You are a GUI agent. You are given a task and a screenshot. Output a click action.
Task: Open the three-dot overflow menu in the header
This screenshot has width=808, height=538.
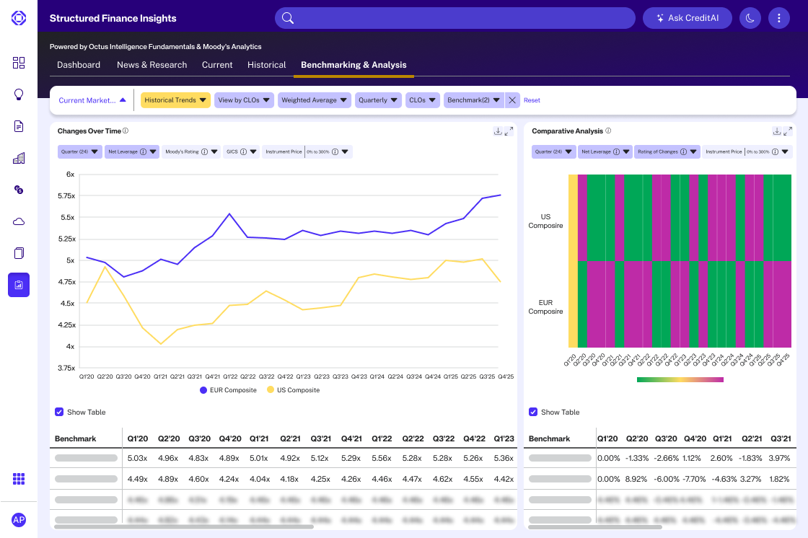point(779,17)
